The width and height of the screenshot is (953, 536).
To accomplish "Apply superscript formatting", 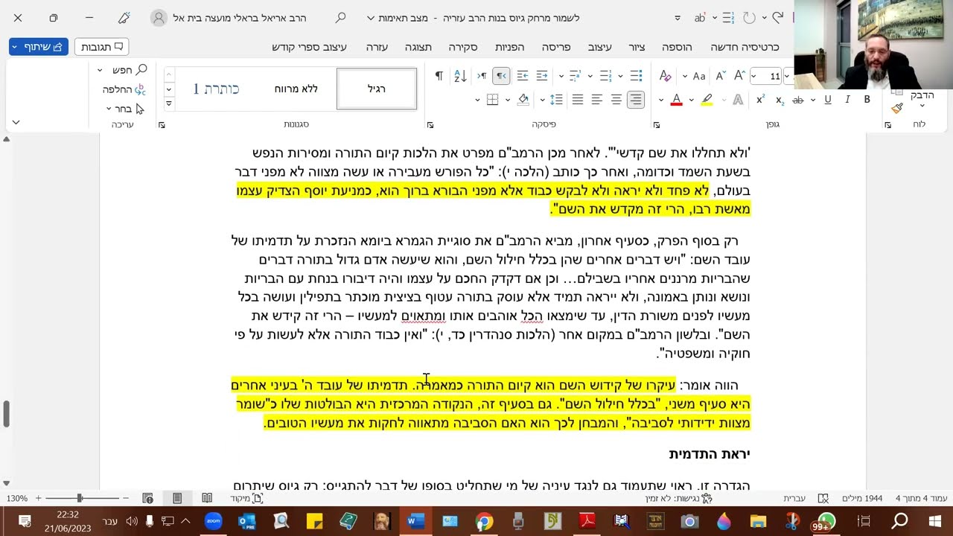I will tap(760, 100).
